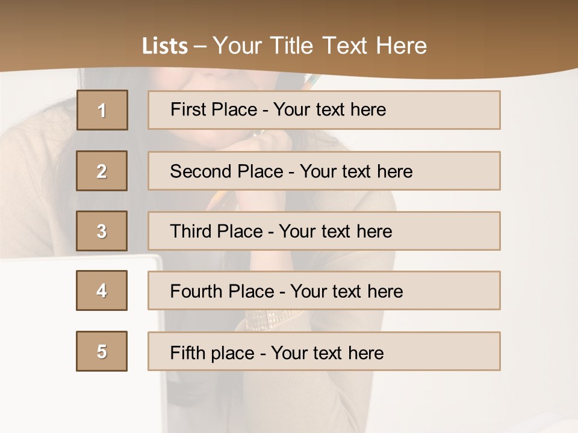Click the number 3 box

102,231
